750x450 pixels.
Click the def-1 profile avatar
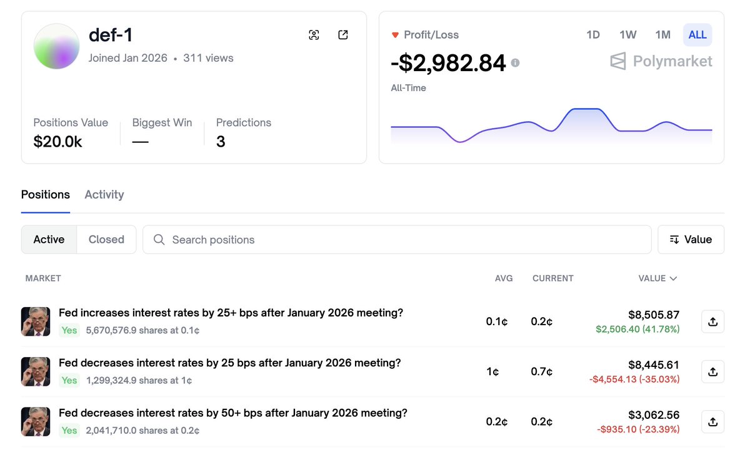(x=57, y=46)
